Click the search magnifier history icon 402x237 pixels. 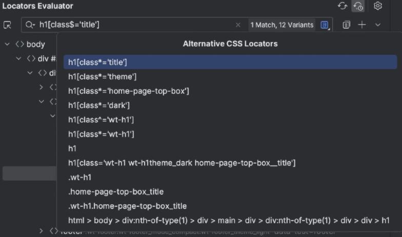pyautogui.click(x=30, y=25)
